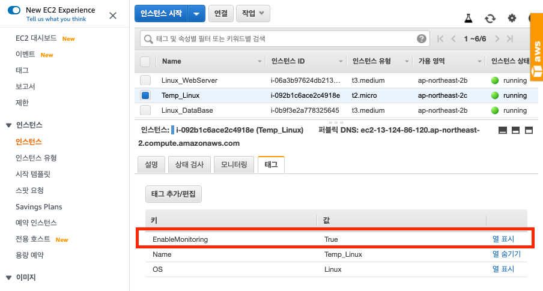Open the AWS feedback side tab
This screenshot has width=543, height=291.
(537, 47)
